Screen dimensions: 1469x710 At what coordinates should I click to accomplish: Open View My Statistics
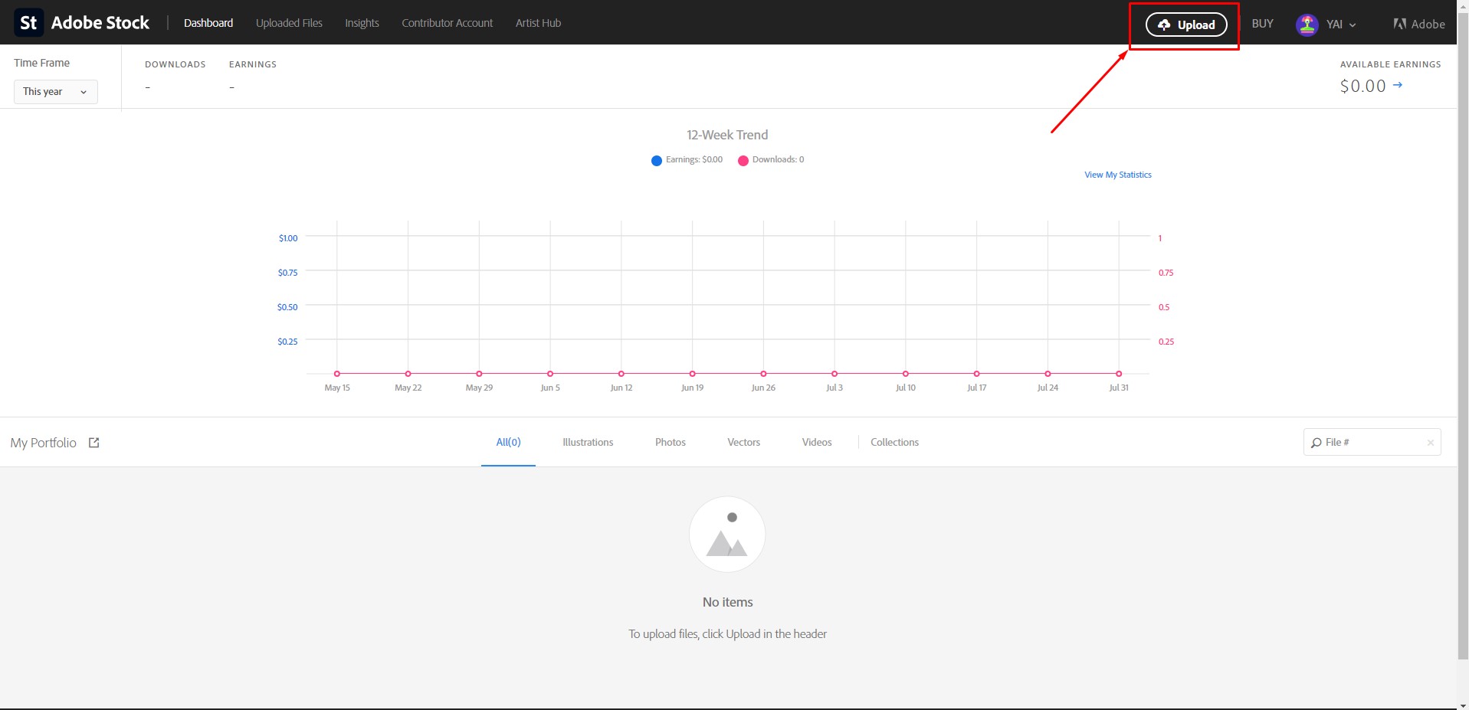(x=1117, y=175)
